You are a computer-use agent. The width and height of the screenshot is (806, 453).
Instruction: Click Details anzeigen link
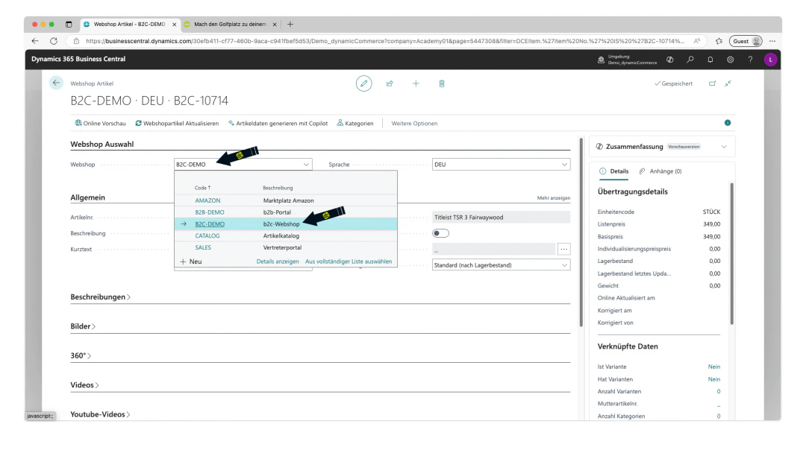pyautogui.click(x=278, y=262)
